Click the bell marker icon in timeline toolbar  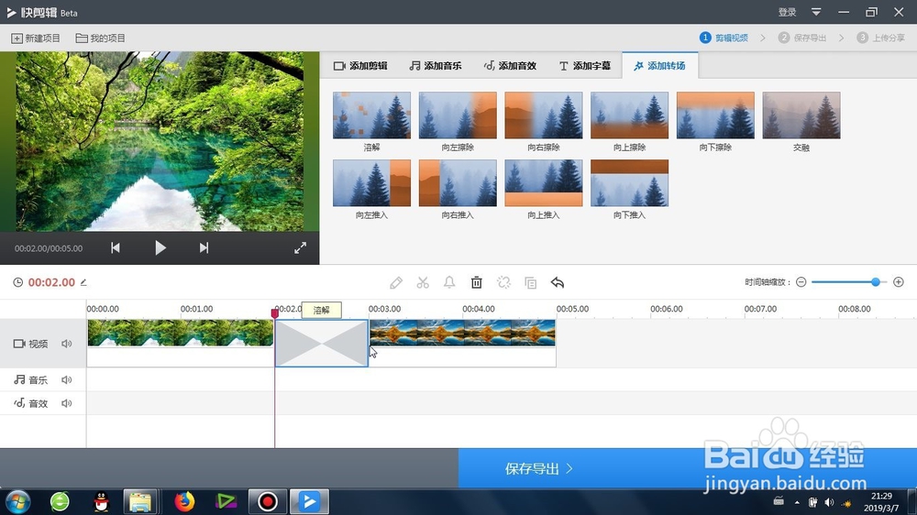(449, 283)
